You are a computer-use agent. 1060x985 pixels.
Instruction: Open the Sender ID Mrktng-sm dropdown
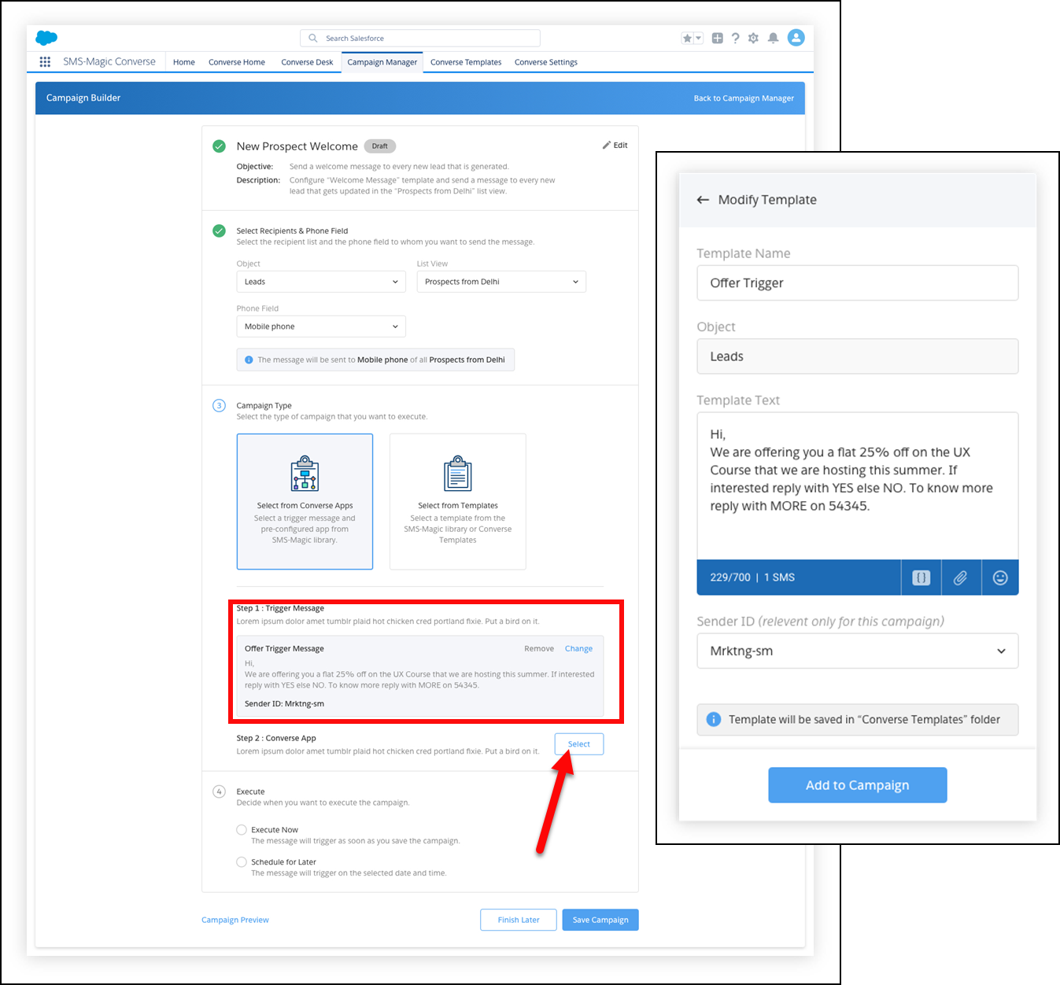[x=858, y=651]
